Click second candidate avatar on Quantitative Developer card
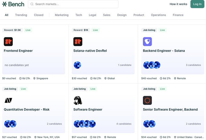206x140 pixels. pos(13,124)
